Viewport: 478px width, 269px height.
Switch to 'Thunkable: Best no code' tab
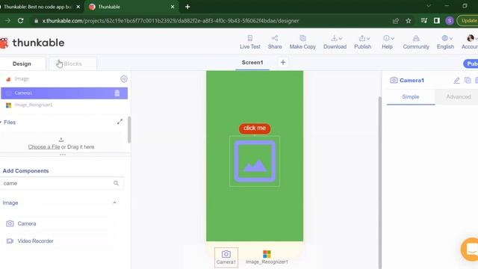point(38,7)
